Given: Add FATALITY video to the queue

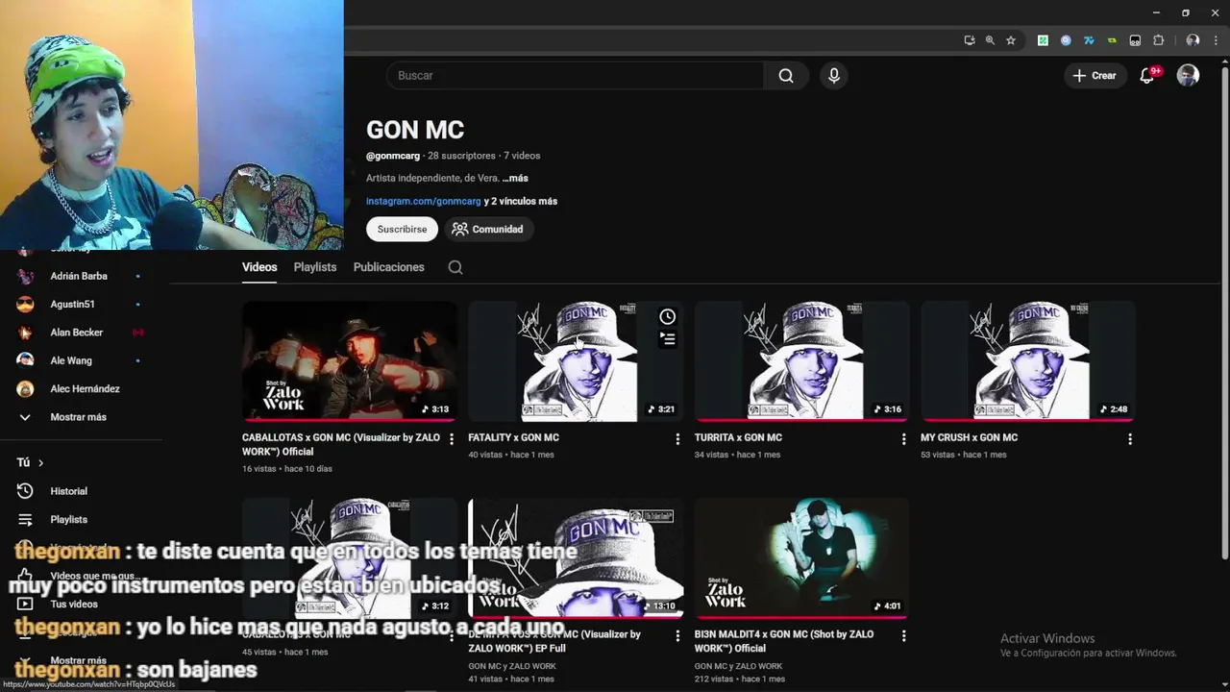Looking at the screenshot, I should click(x=667, y=338).
